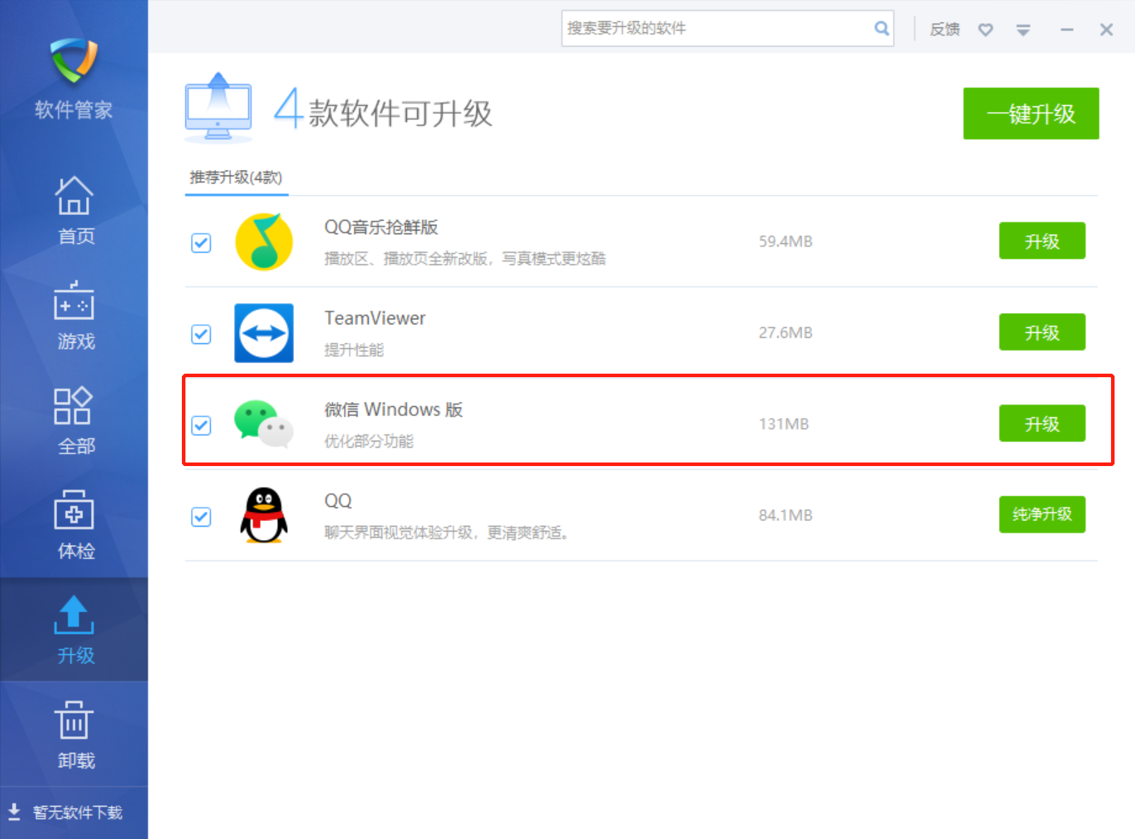1135x839 pixels.
Task: Open the 反馈 feedback link
Action: coord(945,29)
